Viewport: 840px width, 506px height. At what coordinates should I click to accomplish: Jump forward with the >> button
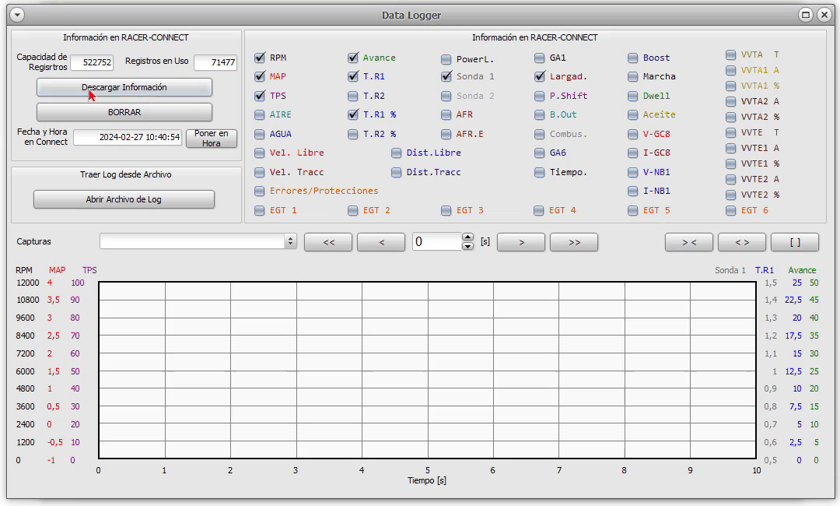[x=574, y=242]
